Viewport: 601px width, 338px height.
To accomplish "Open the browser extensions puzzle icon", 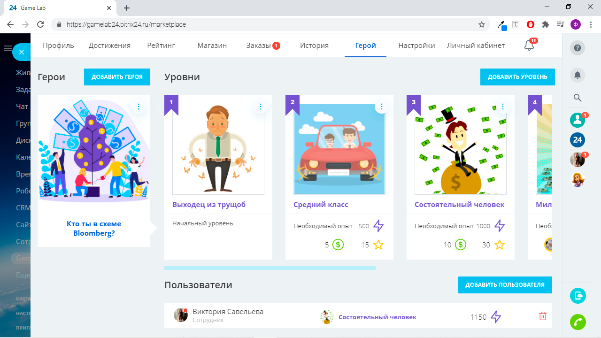I will pos(545,24).
